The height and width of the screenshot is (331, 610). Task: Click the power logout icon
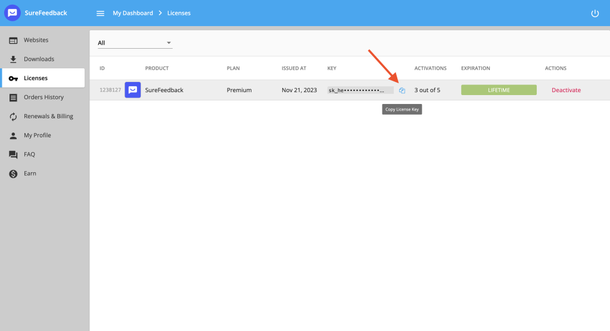[595, 13]
